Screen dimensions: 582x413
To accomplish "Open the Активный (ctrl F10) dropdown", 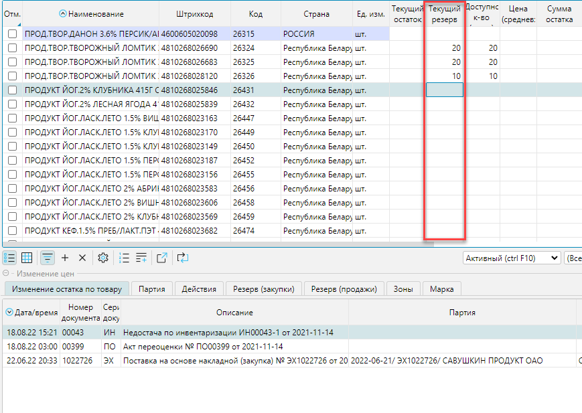I will coord(511,258).
